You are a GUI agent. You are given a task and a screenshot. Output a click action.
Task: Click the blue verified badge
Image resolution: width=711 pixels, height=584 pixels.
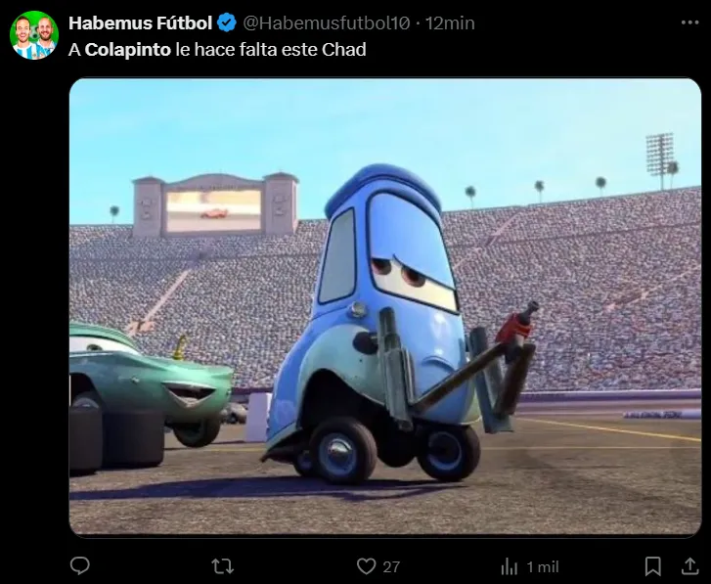(227, 22)
